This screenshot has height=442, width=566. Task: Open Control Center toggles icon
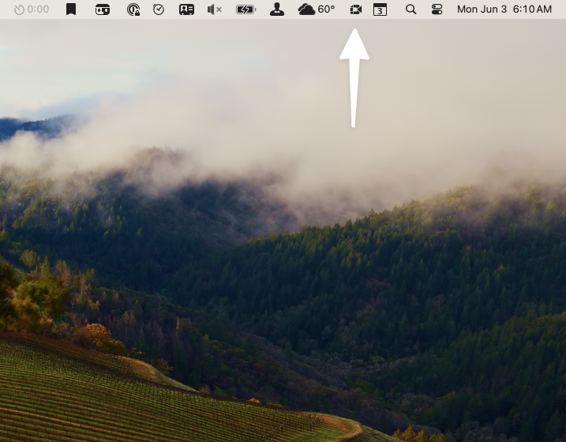point(437,9)
